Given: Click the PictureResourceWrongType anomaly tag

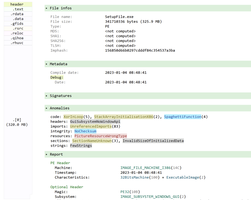Looking at the screenshot, I should (101, 136).
